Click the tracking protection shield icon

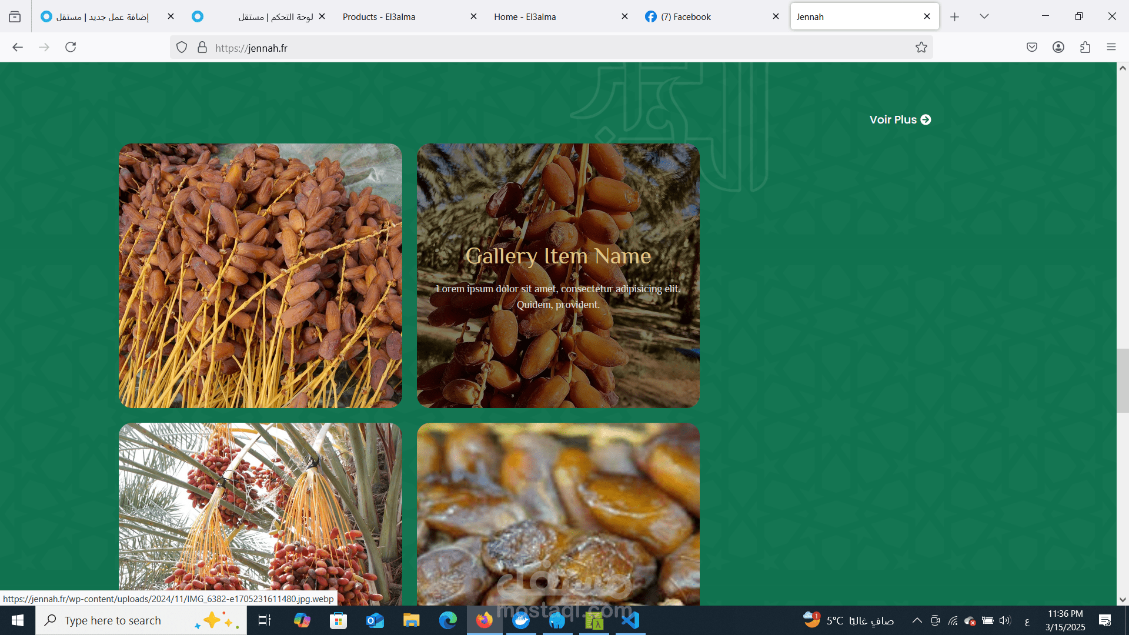pos(182,48)
